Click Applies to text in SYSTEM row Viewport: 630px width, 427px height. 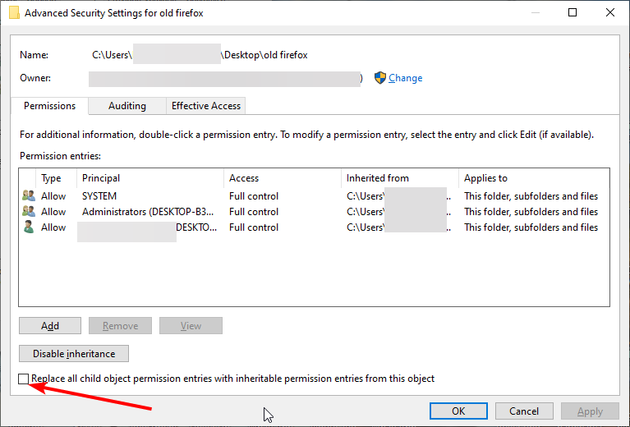tap(531, 196)
